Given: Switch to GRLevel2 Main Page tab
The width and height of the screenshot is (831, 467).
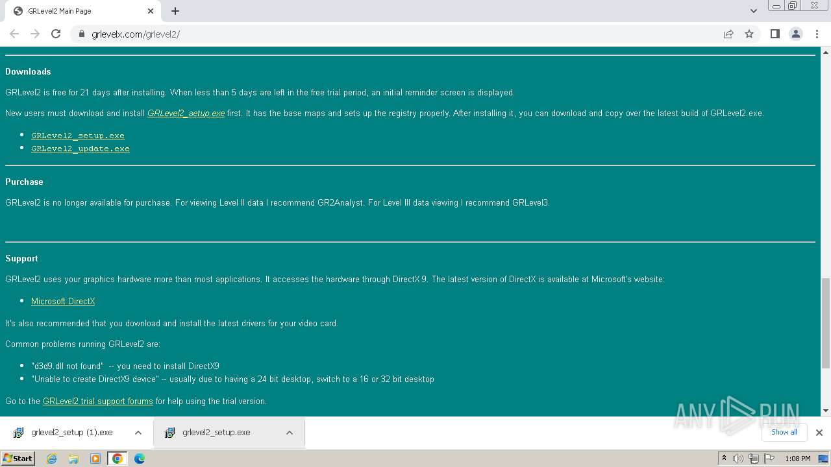Looking at the screenshot, I should pos(82,11).
